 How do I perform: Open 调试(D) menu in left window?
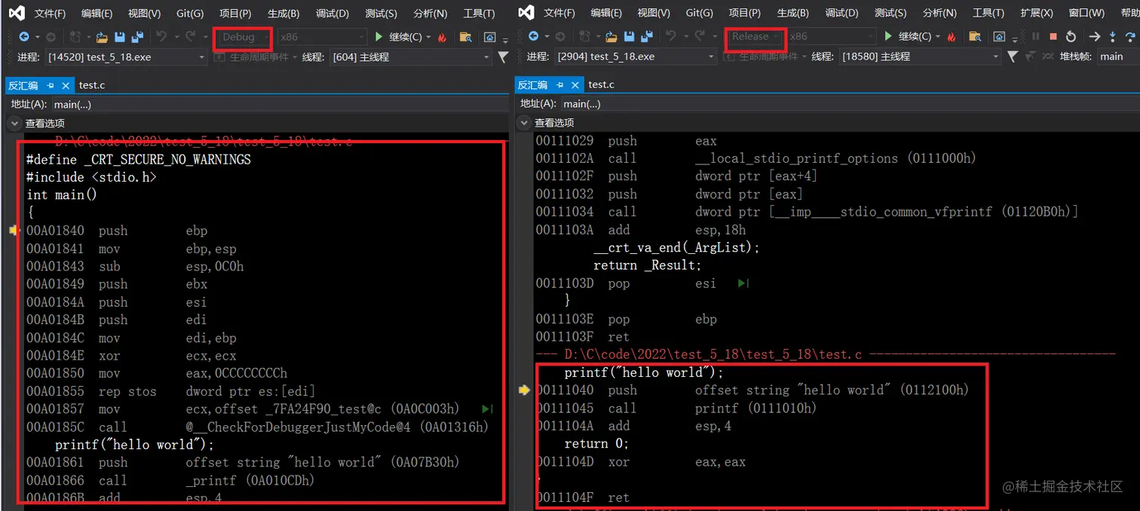click(332, 14)
